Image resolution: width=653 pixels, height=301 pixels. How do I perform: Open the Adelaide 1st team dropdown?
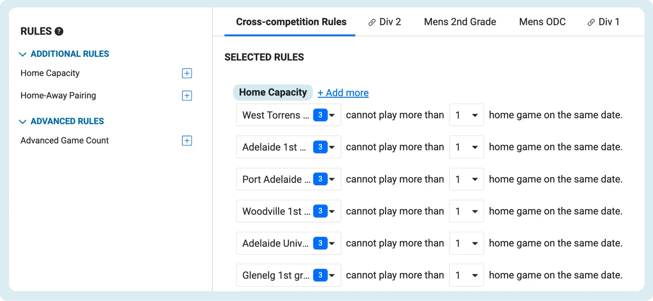pos(288,147)
